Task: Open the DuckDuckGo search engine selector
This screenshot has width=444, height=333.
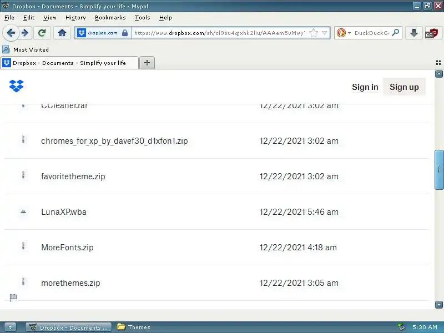Action: coord(344,33)
